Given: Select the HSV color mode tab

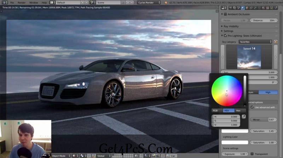Looking at the screenshot, I should pyautogui.click(x=229, y=110).
